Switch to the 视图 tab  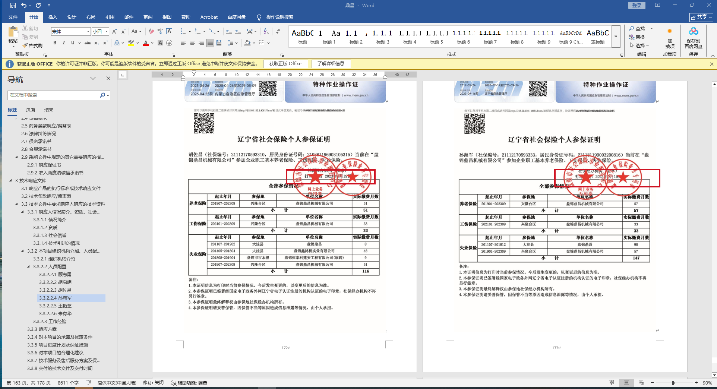tap(167, 17)
